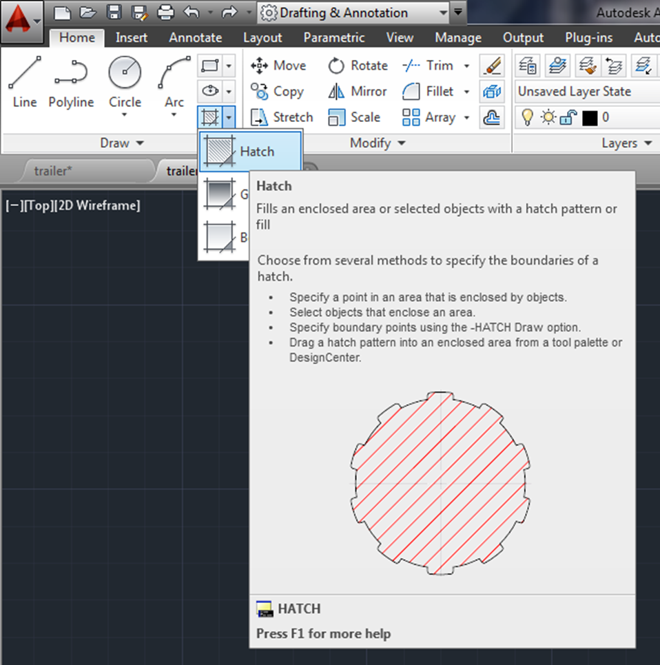Switch to the Parametric ribbon tab
Viewport: 660px width, 665px height.
click(334, 38)
